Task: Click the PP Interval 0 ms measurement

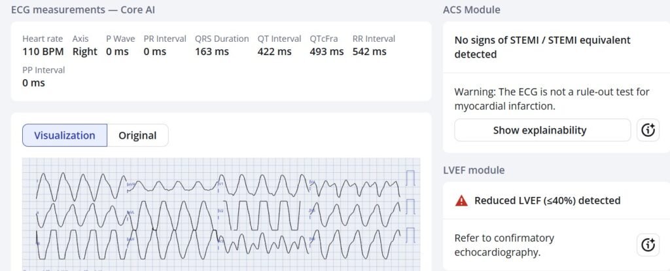Action: click(33, 83)
